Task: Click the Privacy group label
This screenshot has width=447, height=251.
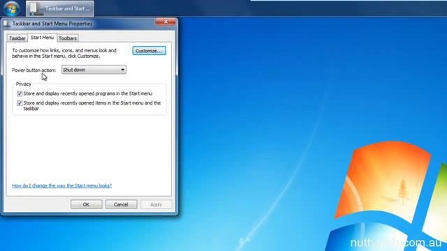Action: (23, 84)
